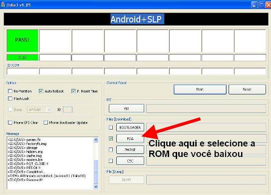Tick the Dump checkbox
Viewport: 271px width, 195px height.
[x=10, y=109]
